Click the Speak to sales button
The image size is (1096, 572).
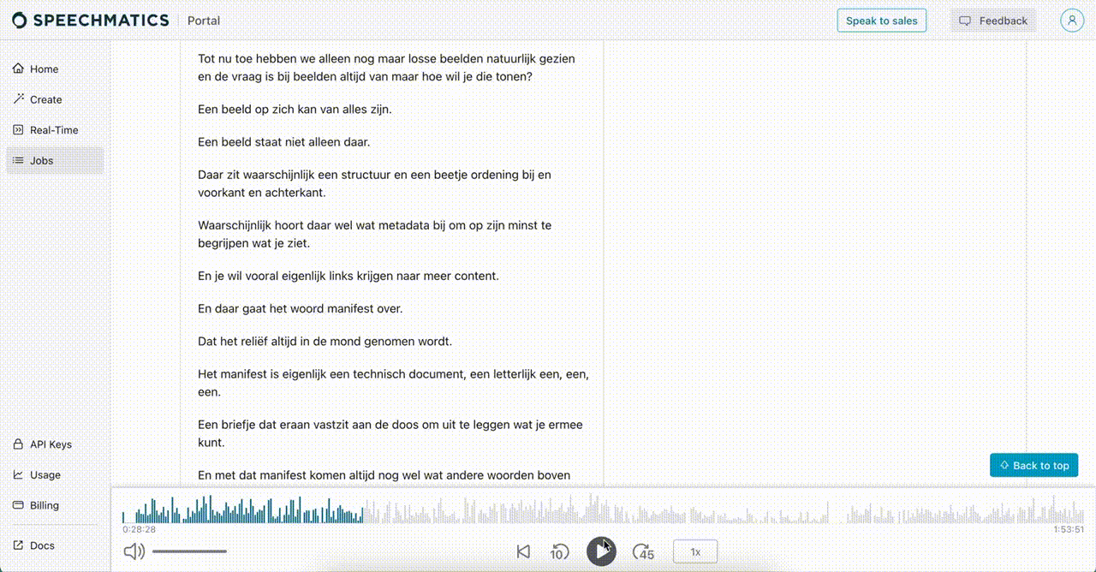[881, 21]
